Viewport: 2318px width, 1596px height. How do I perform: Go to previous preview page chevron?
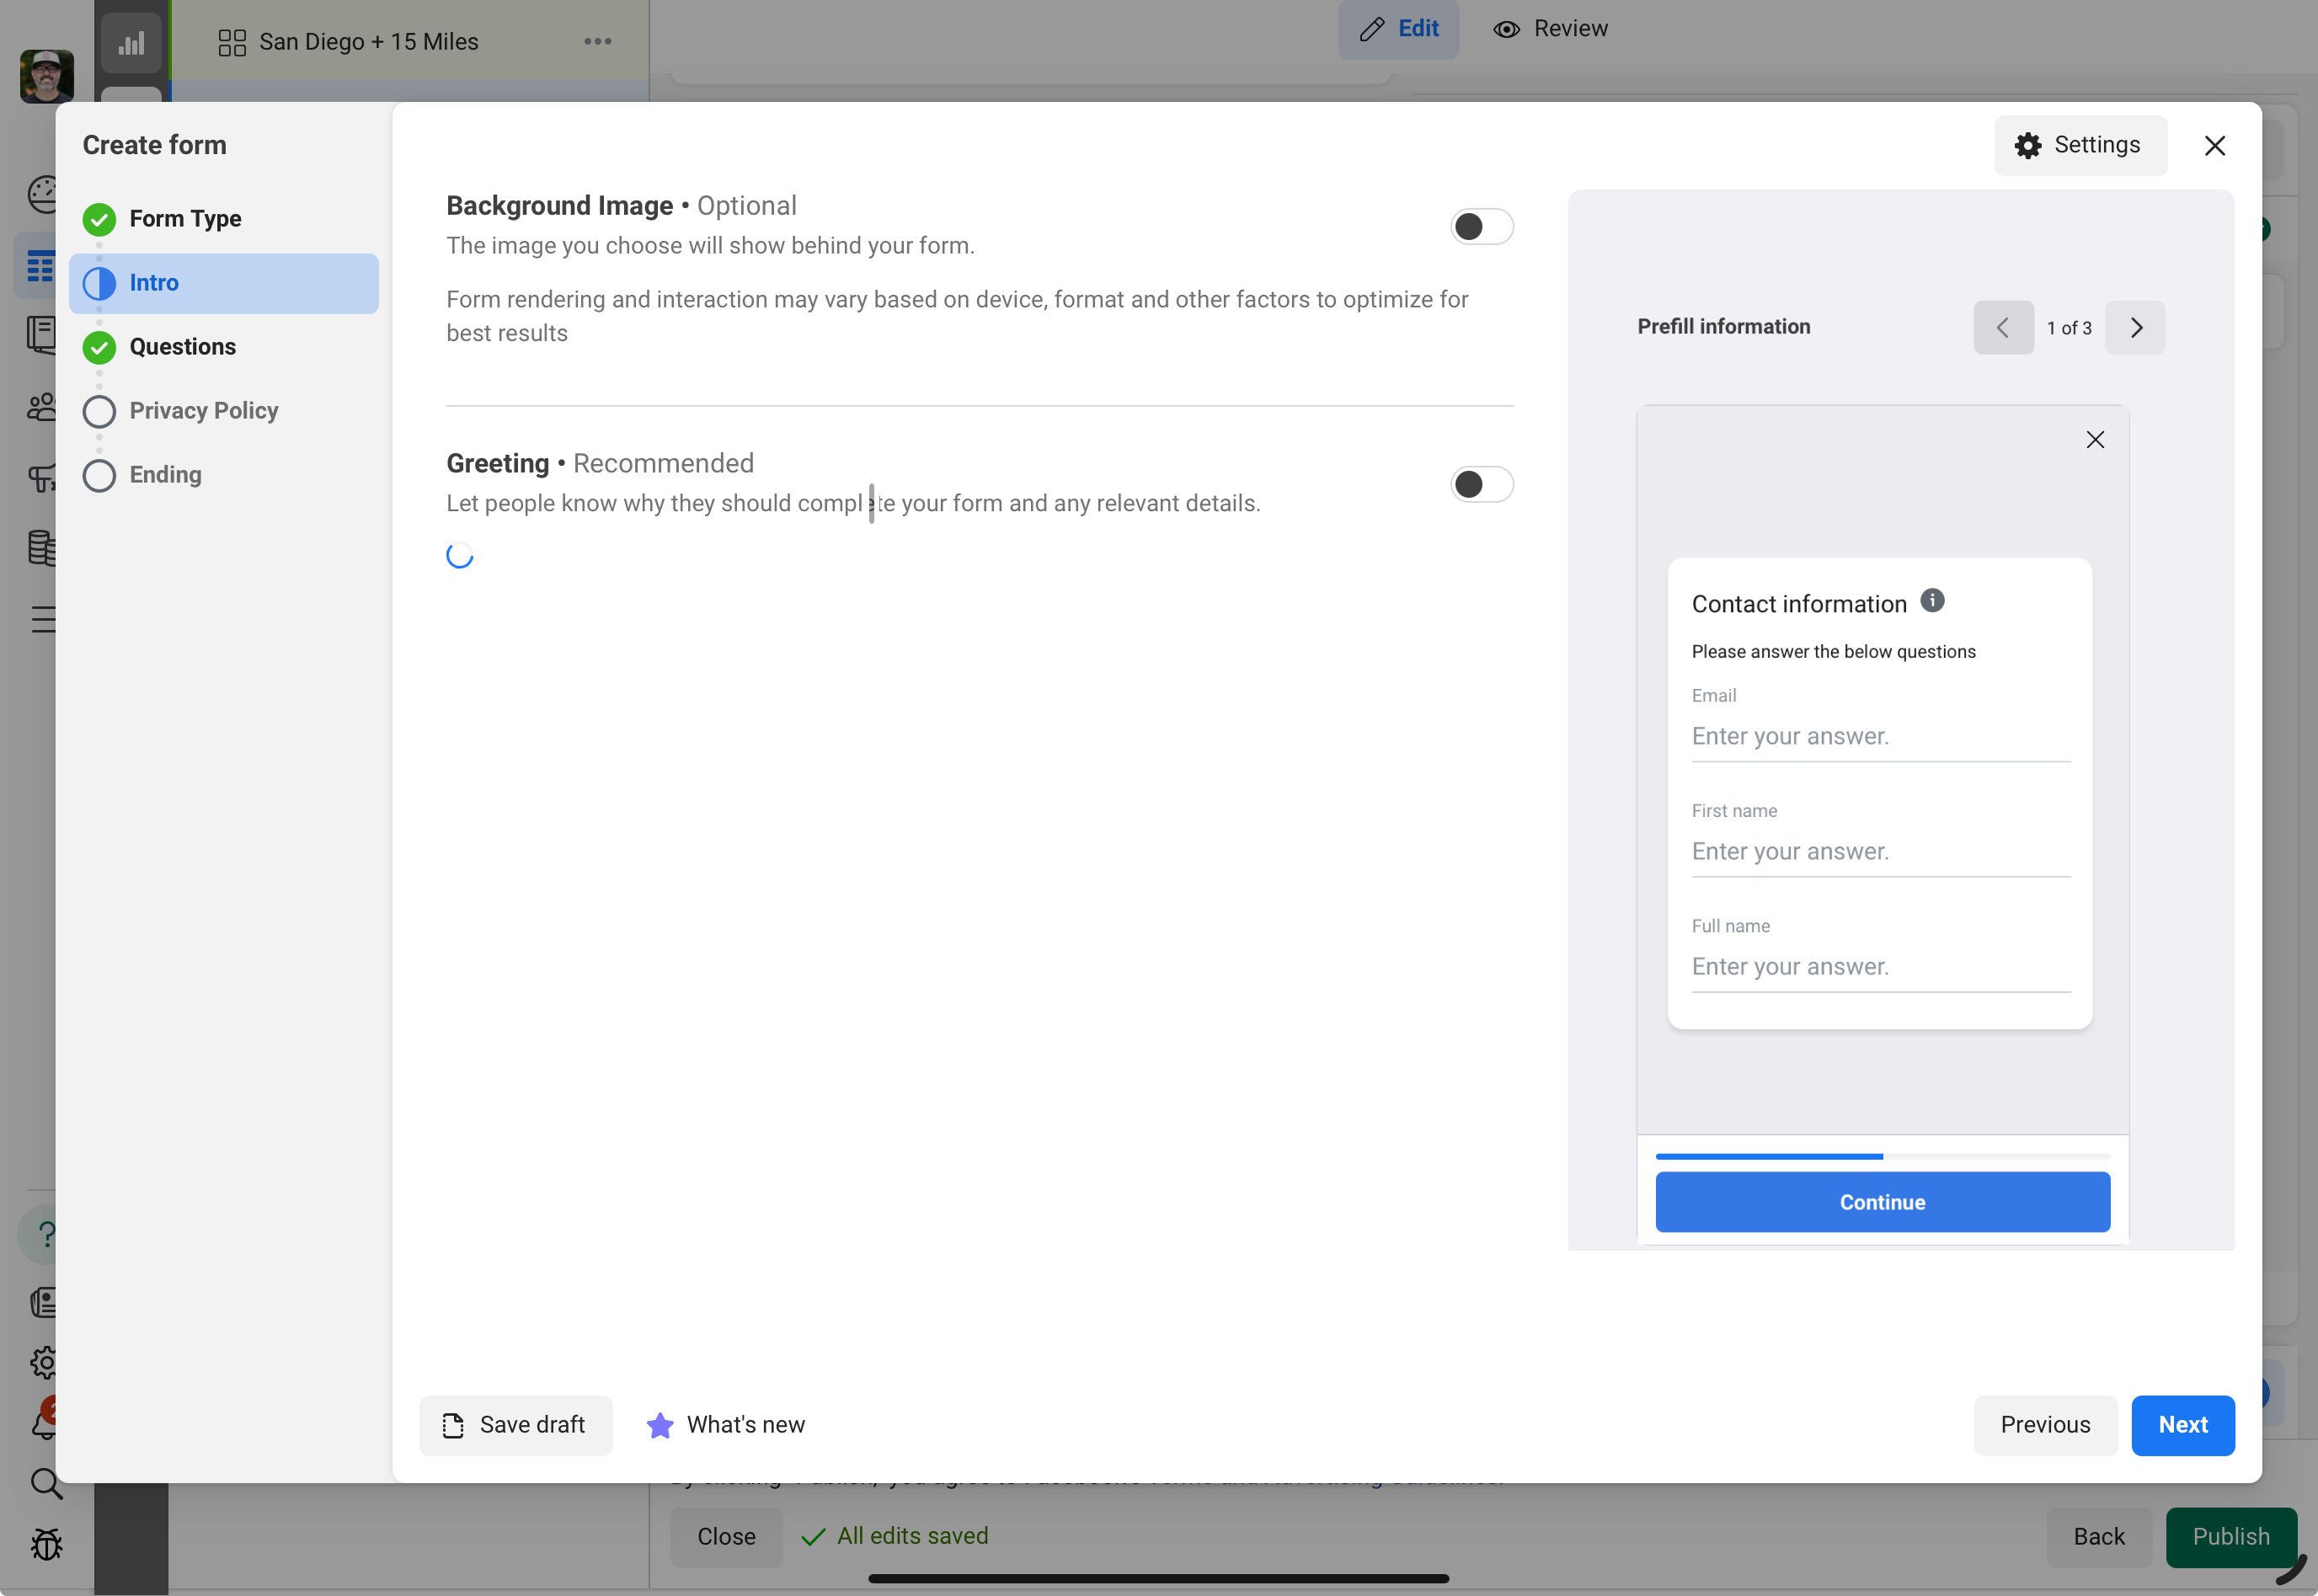(2003, 328)
